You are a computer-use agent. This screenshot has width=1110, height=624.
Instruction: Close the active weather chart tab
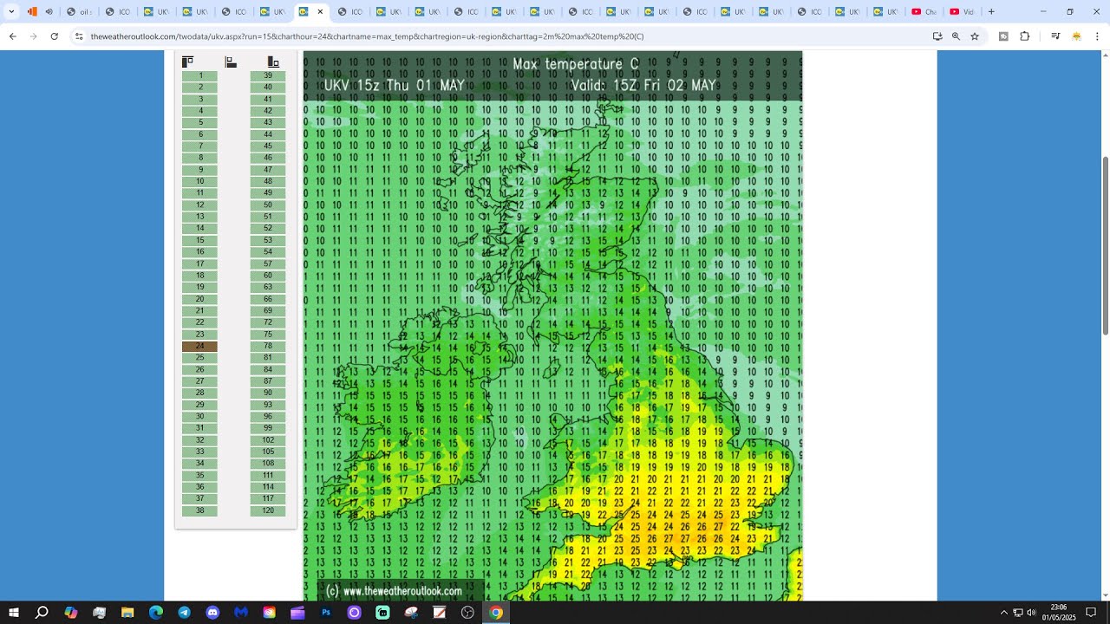(x=320, y=12)
